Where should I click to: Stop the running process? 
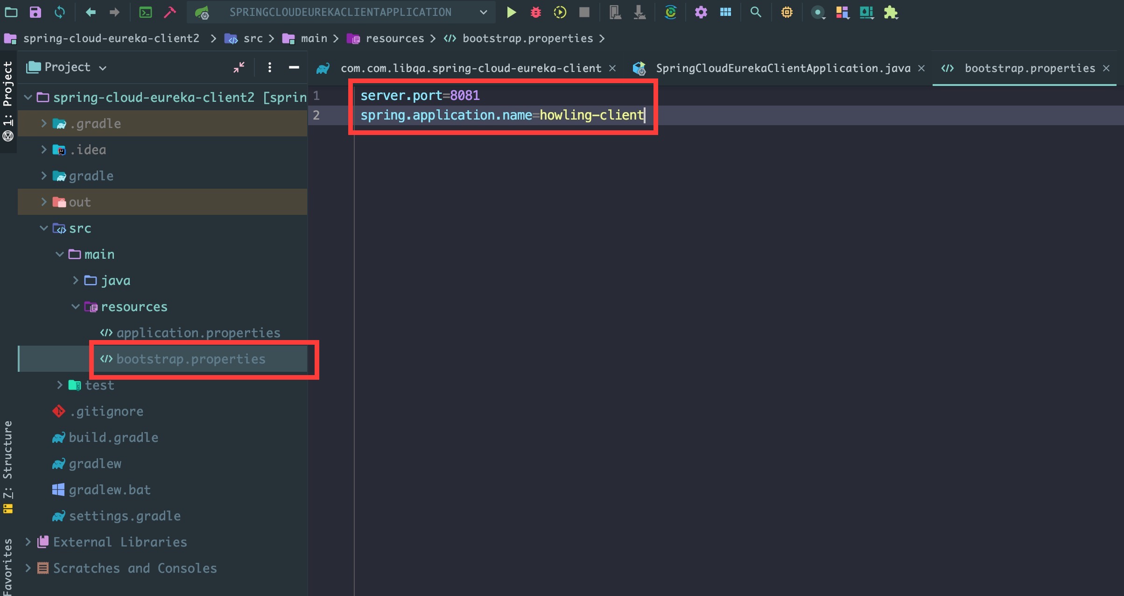584,12
